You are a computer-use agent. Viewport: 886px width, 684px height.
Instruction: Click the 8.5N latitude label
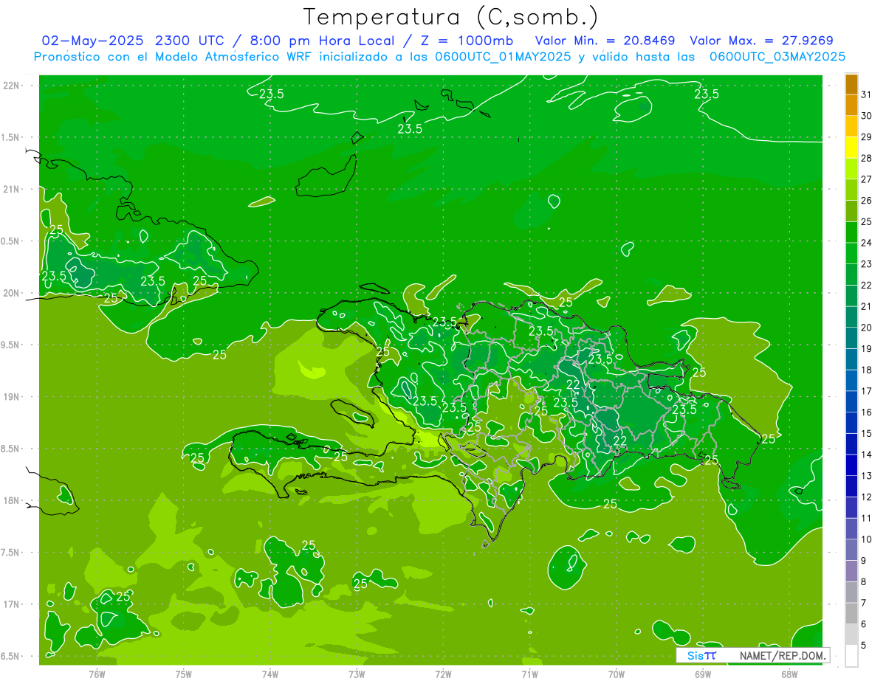[x=11, y=449]
